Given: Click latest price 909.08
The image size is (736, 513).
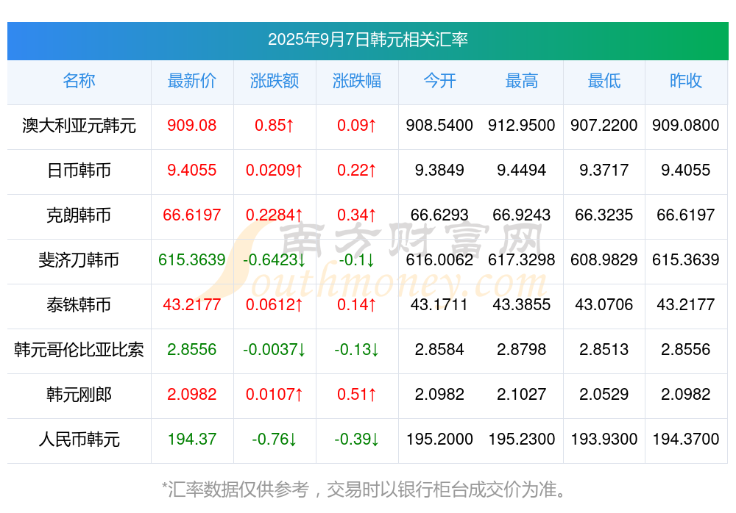Looking at the screenshot, I should click(192, 125).
